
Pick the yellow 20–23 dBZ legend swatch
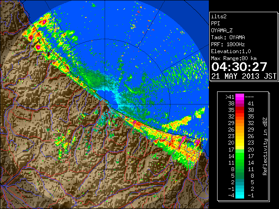[240, 143]
